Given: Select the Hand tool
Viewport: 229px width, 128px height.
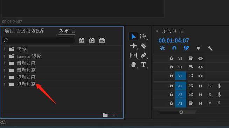Looking at the screenshot, I should (133, 65).
